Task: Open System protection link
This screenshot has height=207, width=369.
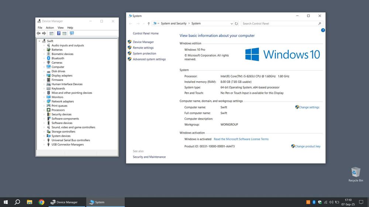Action: [x=145, y=53]
